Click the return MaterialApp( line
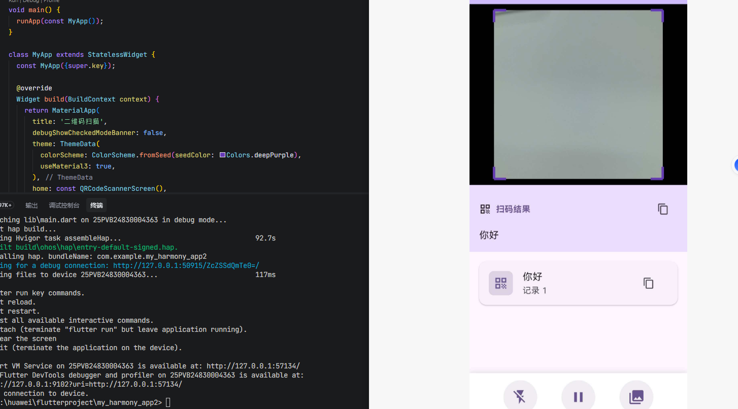This screenshot has width=738, height=409. click(62, 110)
